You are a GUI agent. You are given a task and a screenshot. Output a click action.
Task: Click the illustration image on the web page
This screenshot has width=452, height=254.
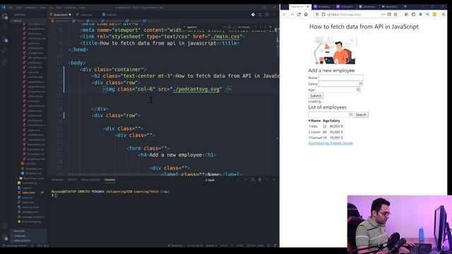tap(334, 50)
